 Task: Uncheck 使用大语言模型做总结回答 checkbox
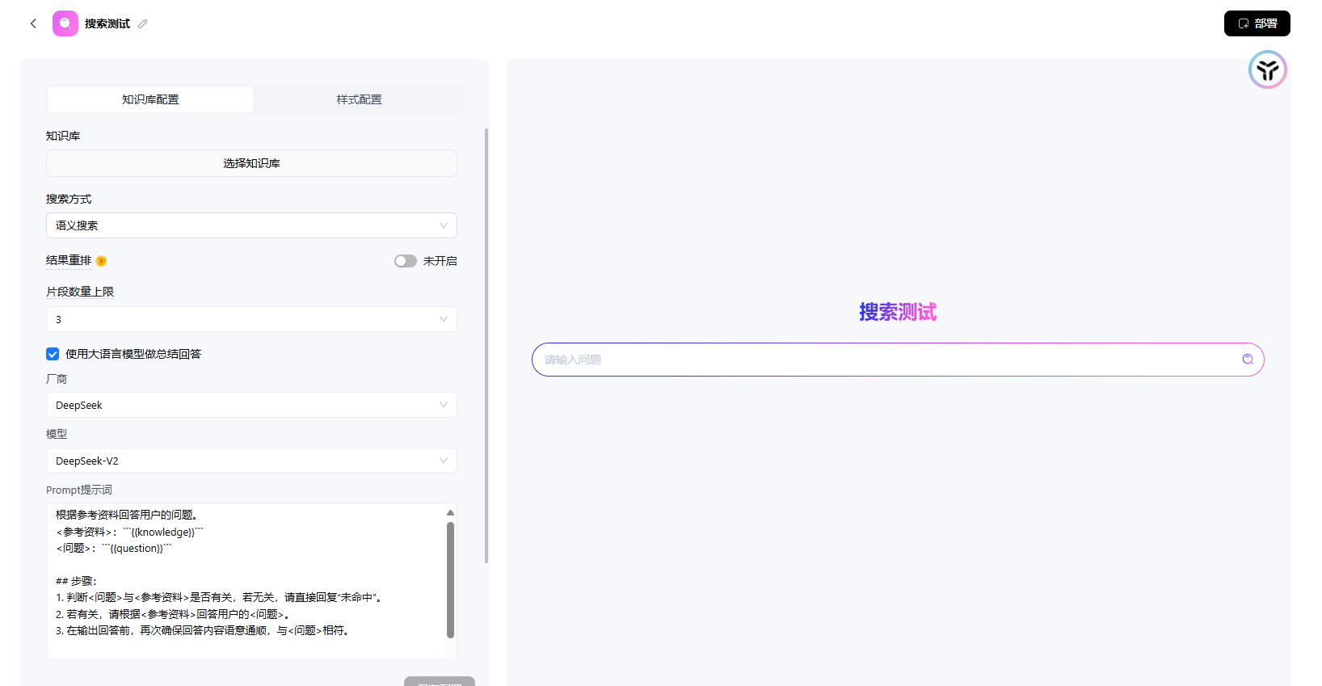53,354
